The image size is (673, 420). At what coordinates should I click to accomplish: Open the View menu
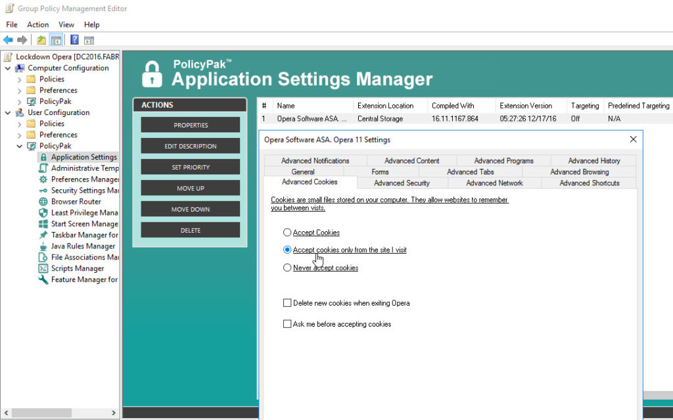[x=66, y=24]
